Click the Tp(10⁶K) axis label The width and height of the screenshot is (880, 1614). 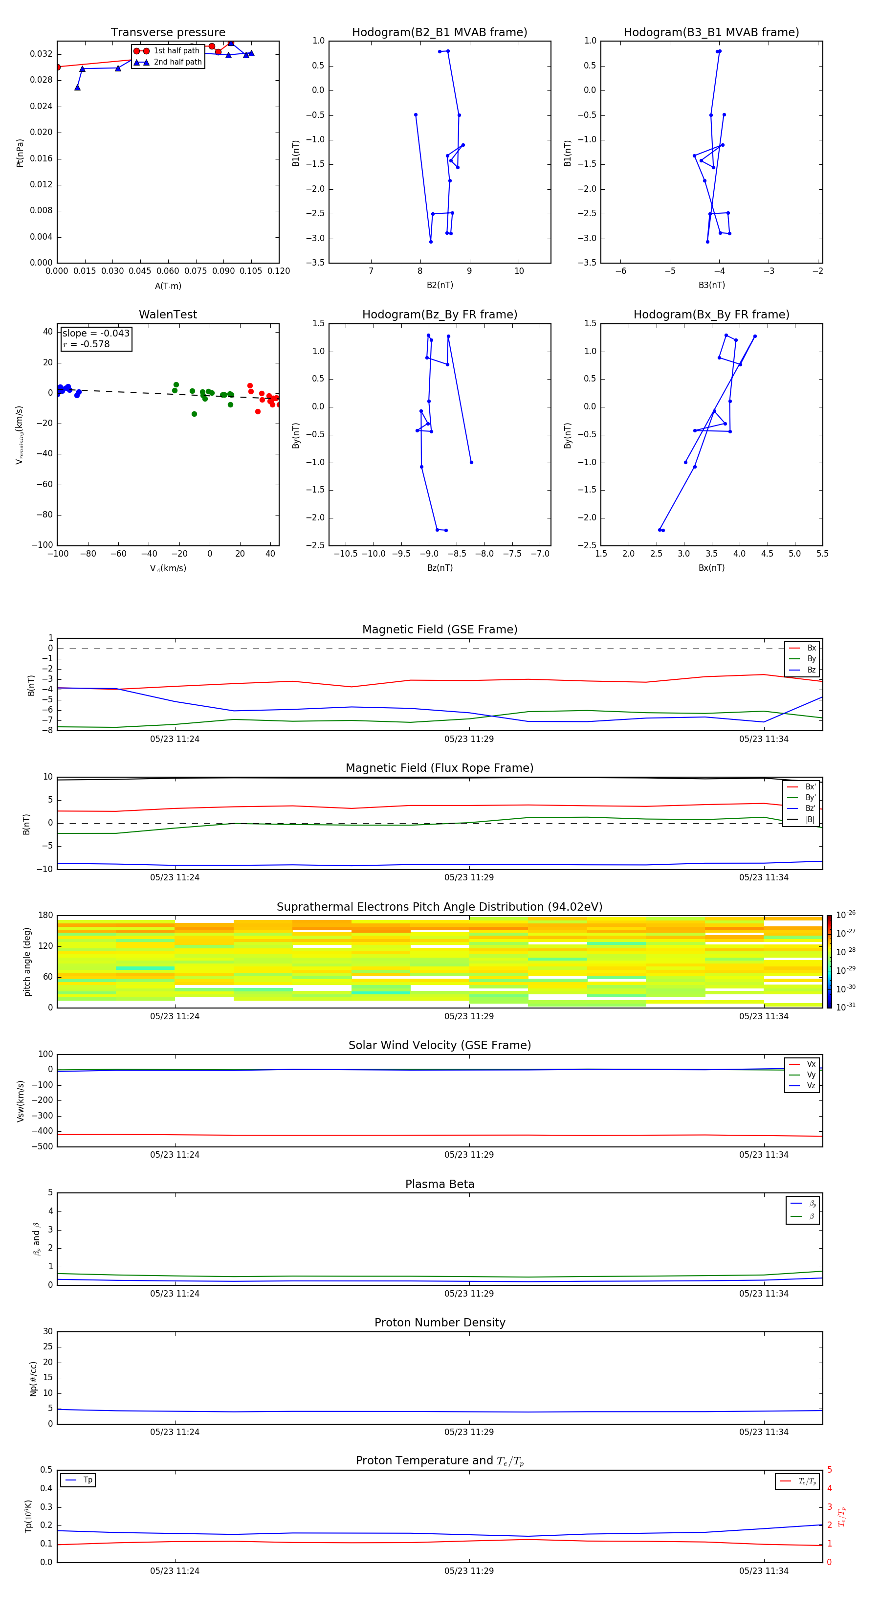[x=28, y=1516]
